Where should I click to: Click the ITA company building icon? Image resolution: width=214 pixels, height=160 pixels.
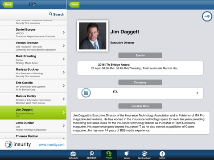86,93
